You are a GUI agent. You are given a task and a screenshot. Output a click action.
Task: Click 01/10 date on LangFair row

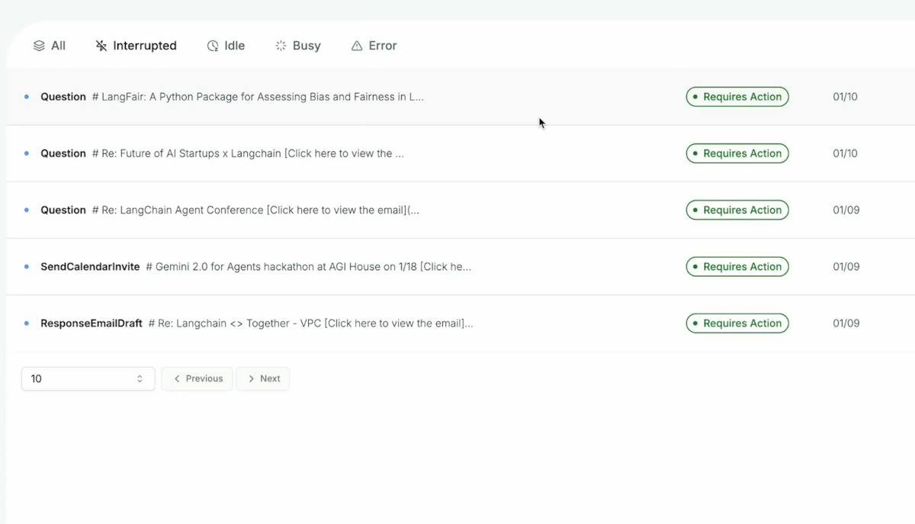click(845, 97)
